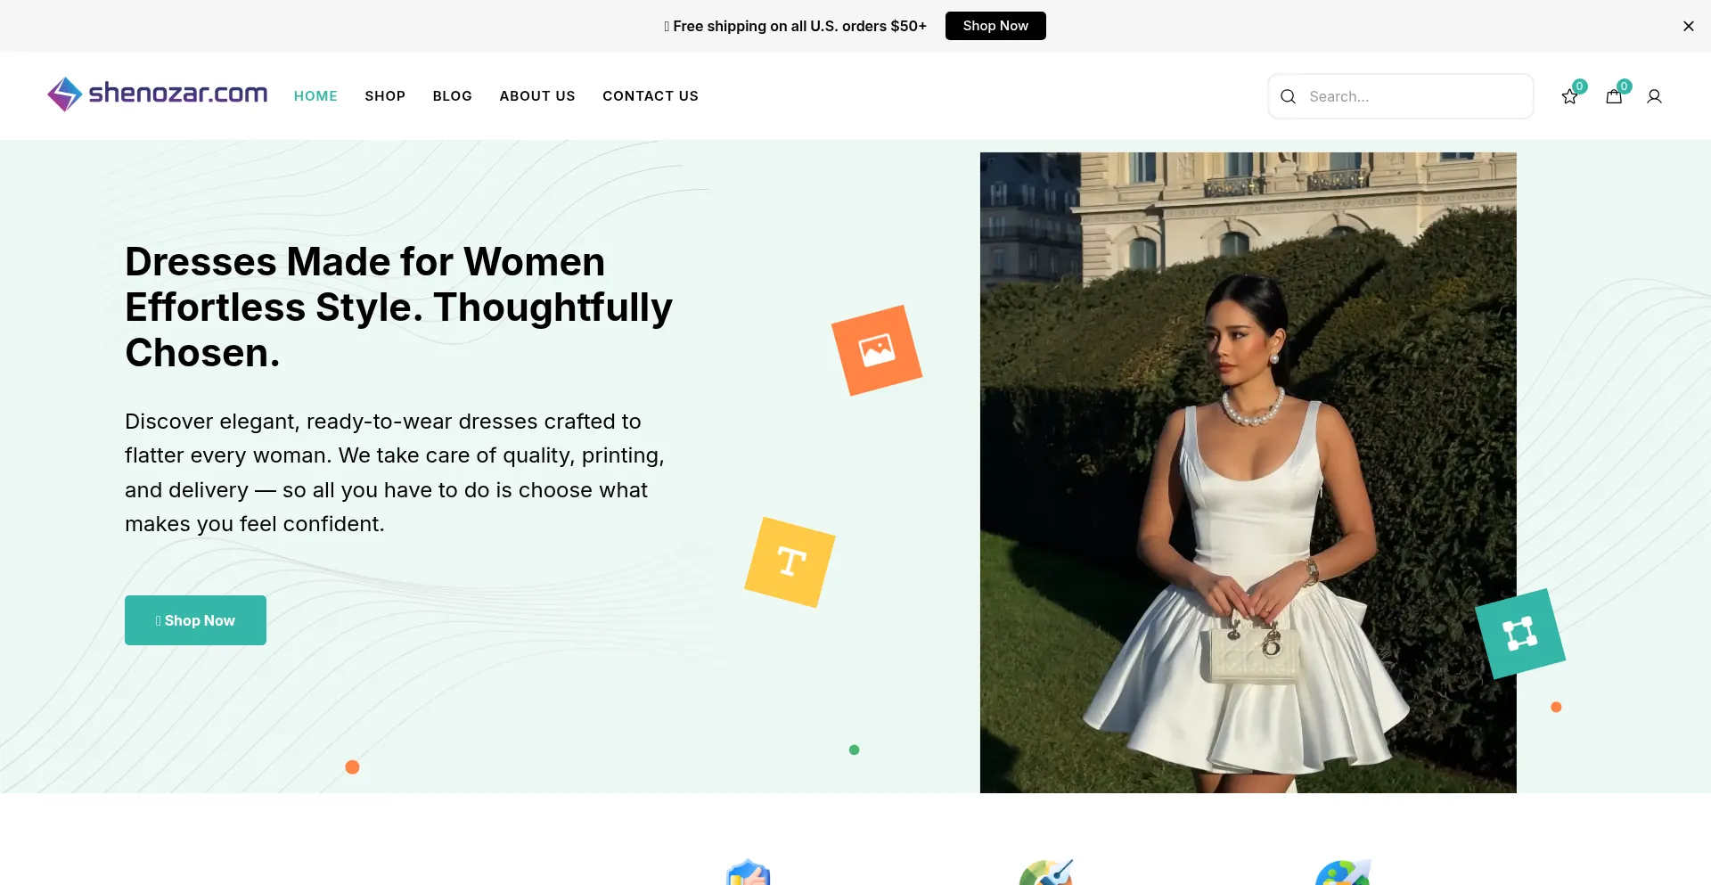Navigate to the HOME menu item
This screenshot has height=885, width=1711.
(x=315, y=95)
